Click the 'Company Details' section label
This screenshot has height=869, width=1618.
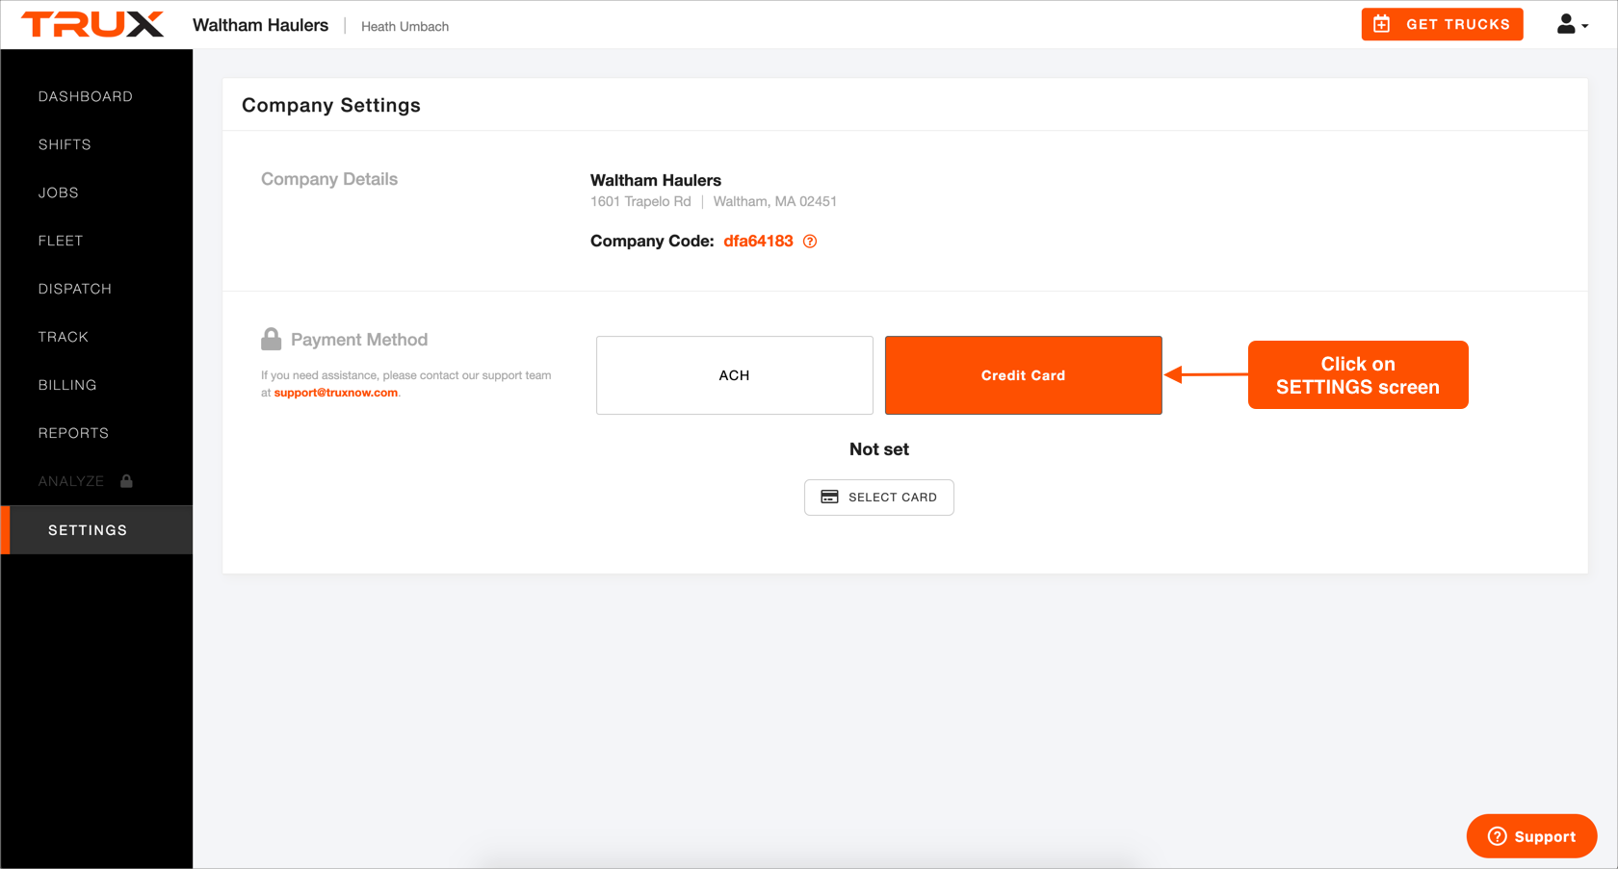329,179
